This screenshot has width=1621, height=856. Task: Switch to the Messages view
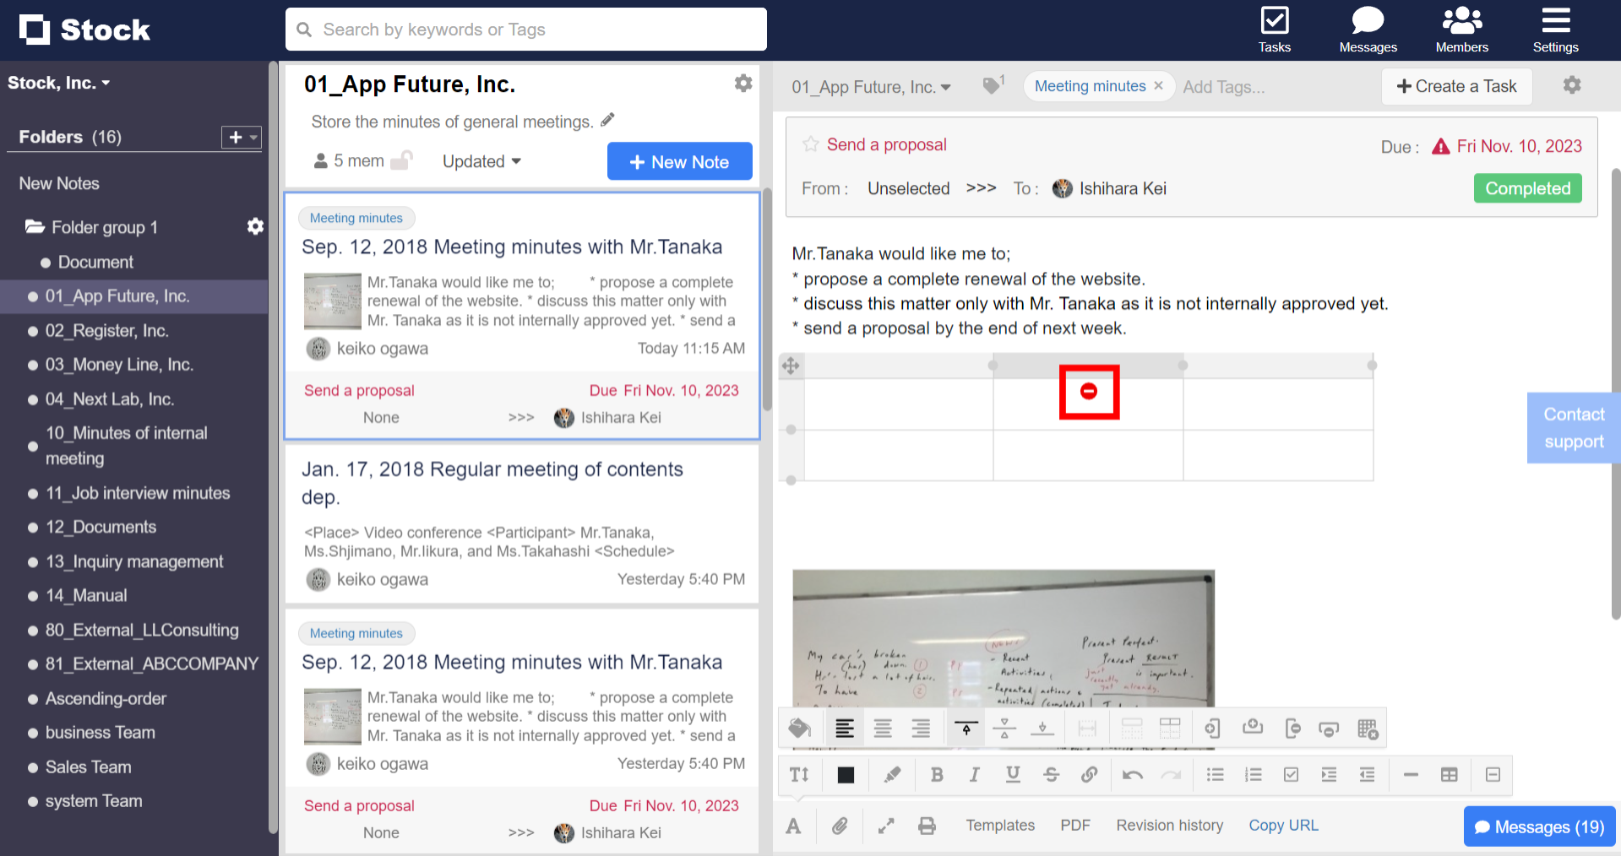click(1367, 30)
